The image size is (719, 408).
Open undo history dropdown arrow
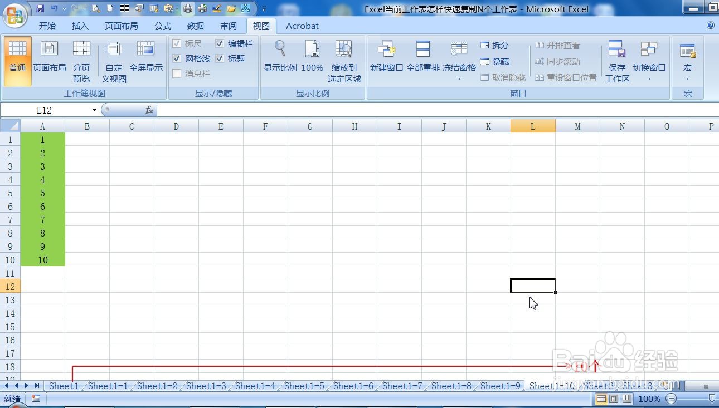click(64, 8)
